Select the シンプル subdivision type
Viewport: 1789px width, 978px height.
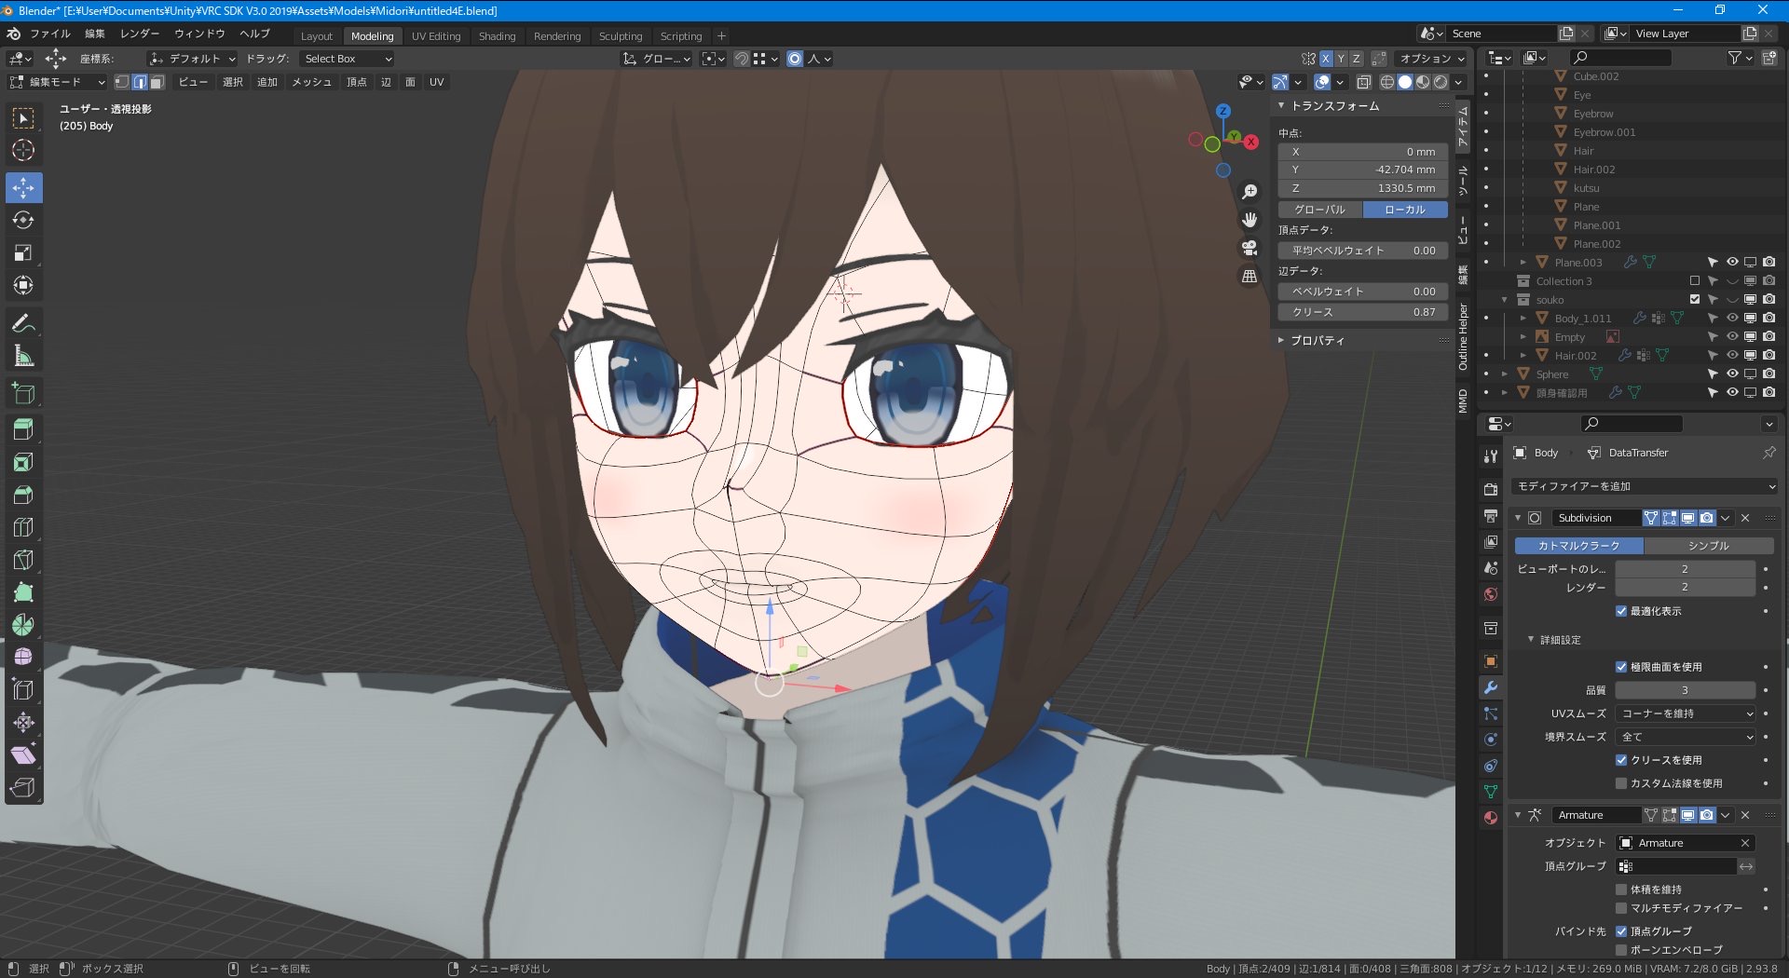tap(1708, 546)
